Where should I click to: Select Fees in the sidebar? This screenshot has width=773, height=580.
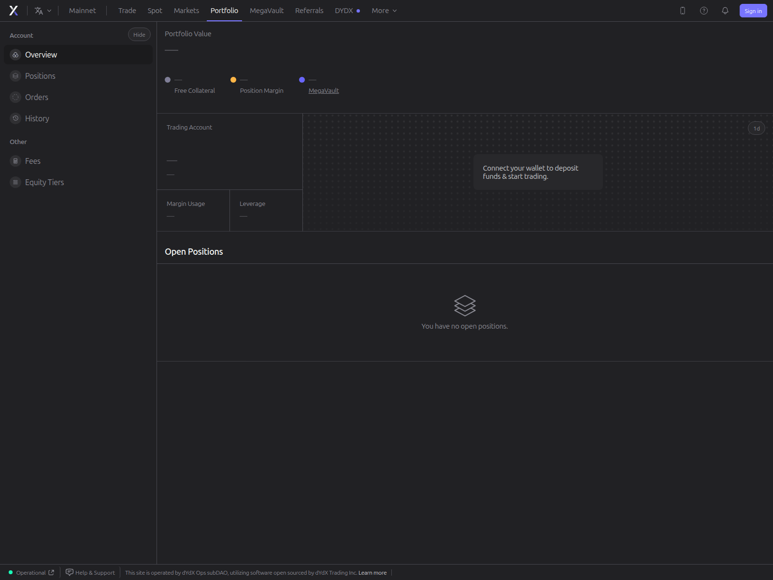78,161
